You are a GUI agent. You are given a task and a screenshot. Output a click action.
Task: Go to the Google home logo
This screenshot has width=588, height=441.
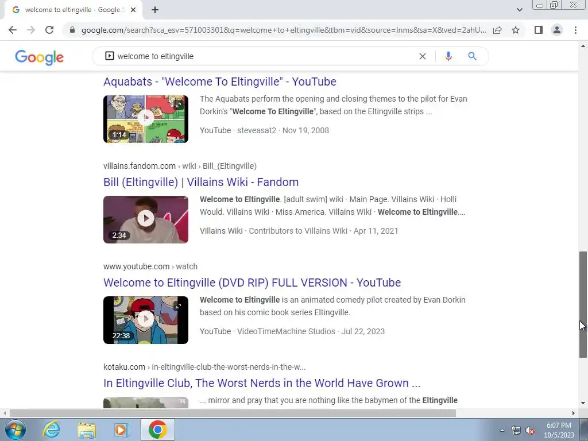pos(40,57)
